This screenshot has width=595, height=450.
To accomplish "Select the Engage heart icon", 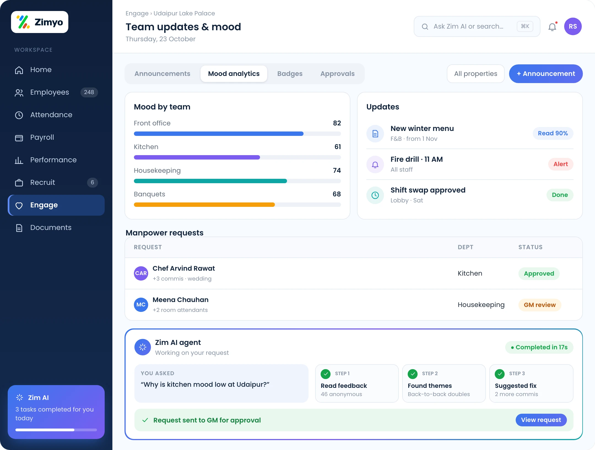I will [19, 205].
